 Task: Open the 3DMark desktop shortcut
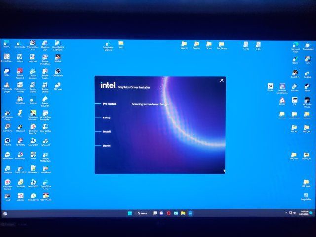click(x=58, y=58)
